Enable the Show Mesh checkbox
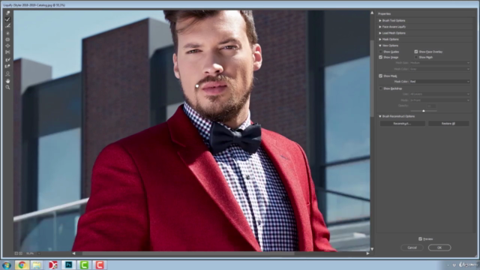This screenshot has width=480, height=270. click(x=416, y=57)
